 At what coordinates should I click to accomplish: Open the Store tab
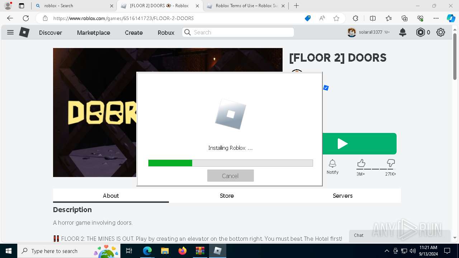[x=227, y=196]
